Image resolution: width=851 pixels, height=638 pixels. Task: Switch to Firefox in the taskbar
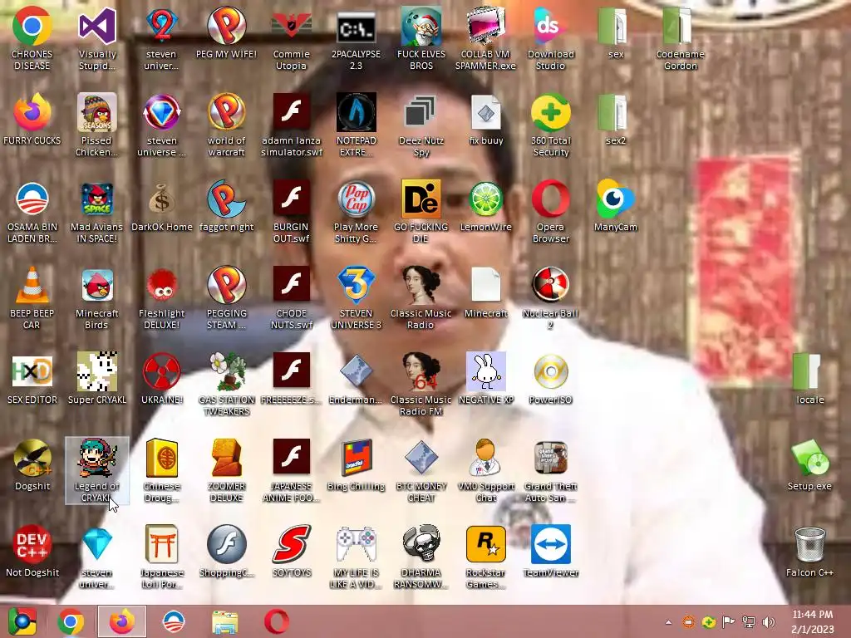pyautogui.click(x=122, y=621)
